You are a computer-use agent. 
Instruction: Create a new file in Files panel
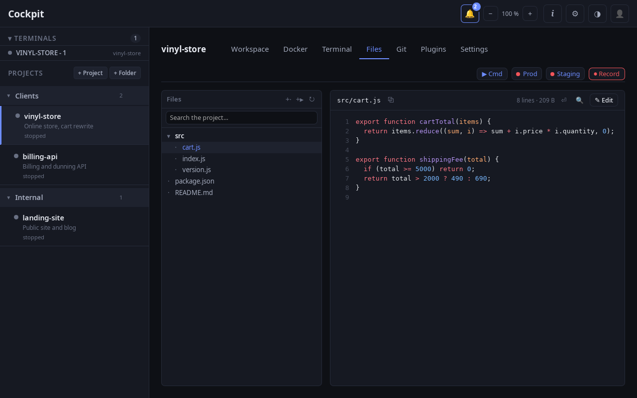[288, 99]
